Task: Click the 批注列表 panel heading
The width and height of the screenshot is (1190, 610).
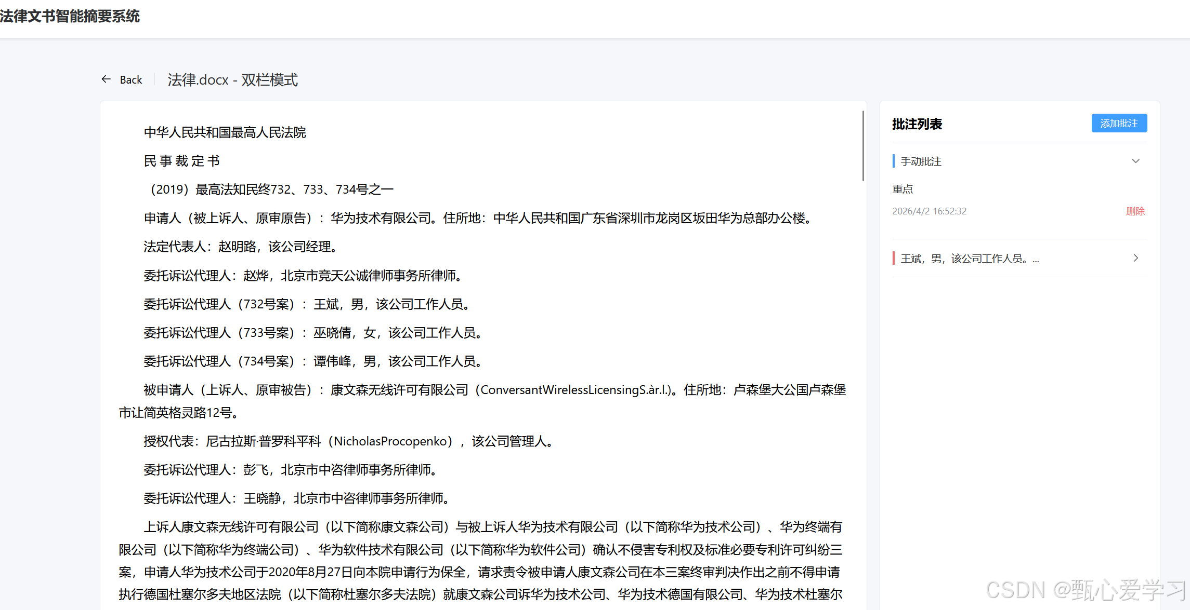Action: pyautogui.click(x=917, y=124)
